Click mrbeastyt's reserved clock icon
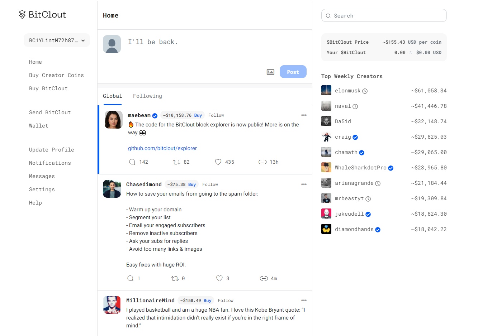Viewport: 492px width, 336px height. click(x=368, y=199)
